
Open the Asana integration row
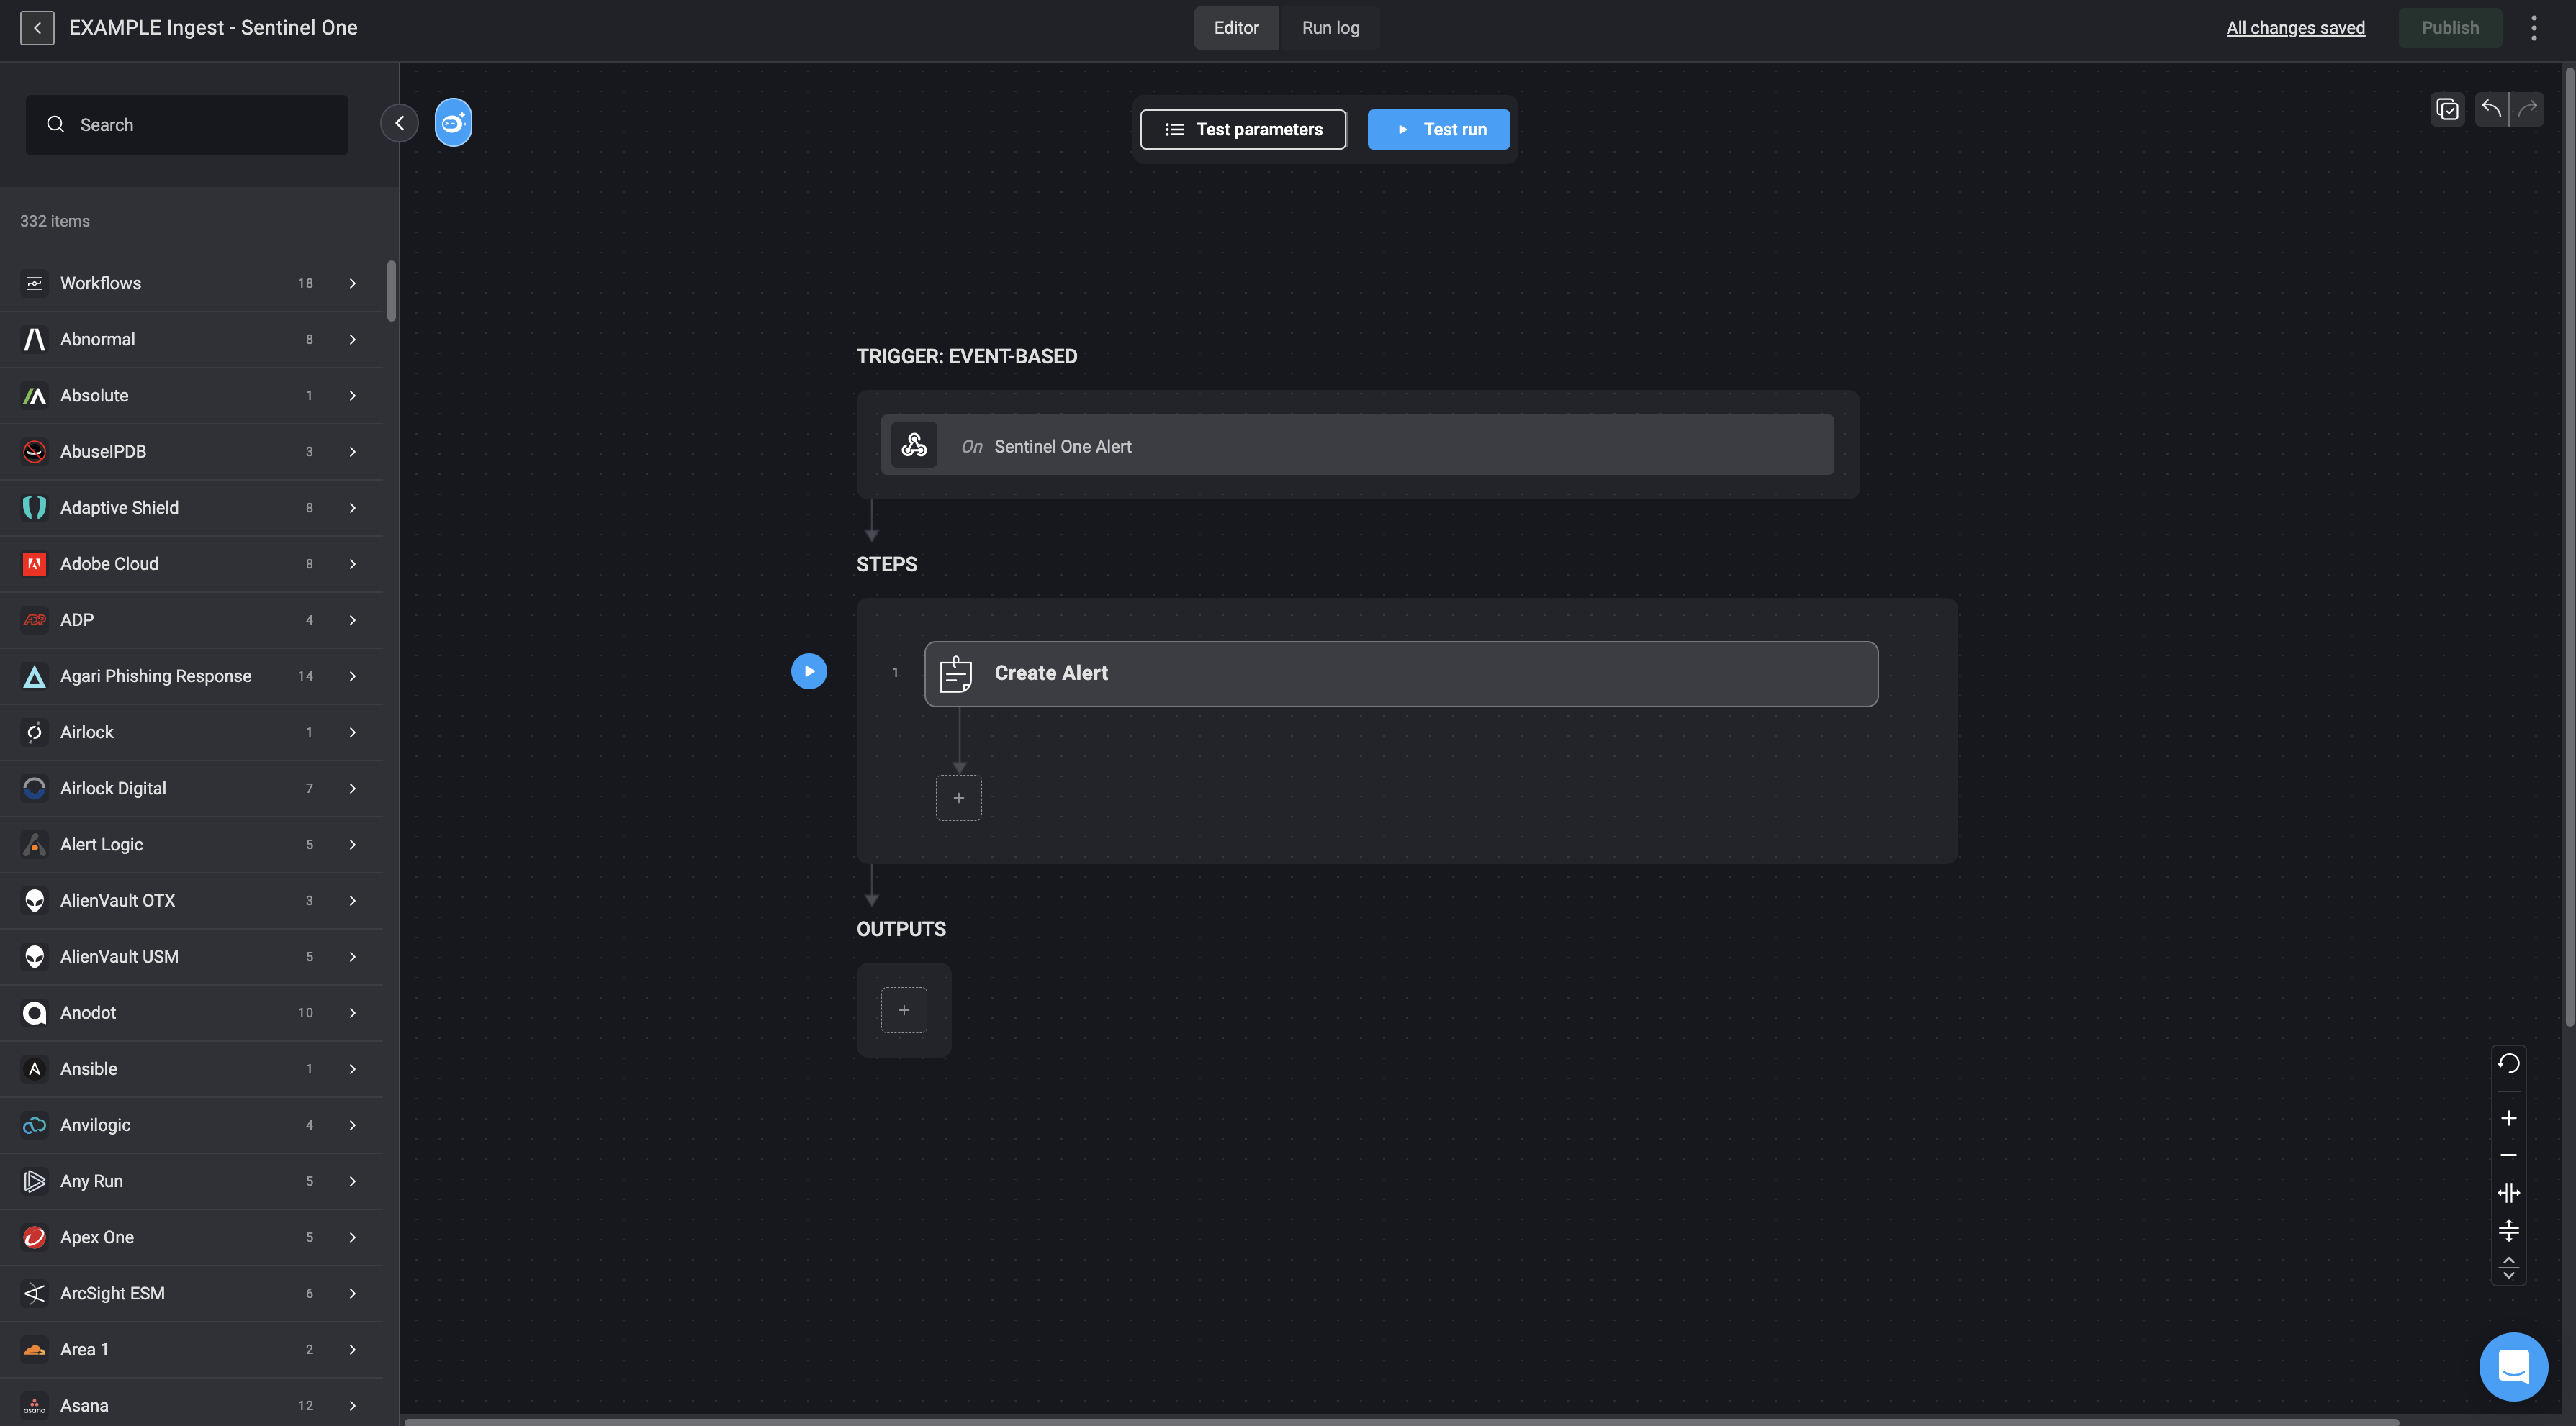coord(192,1404)
